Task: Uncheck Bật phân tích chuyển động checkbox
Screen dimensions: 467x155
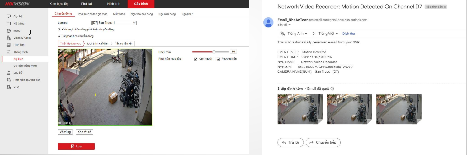Action: (x=59, y=36)
